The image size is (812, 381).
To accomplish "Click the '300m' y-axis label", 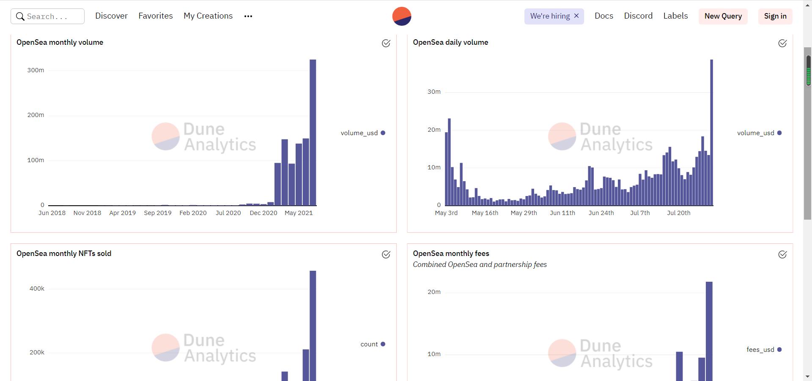I will (x=36, y=70).
